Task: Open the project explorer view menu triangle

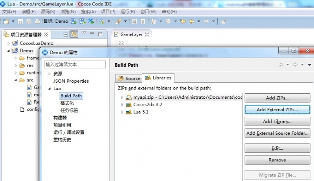Action: (x=84, y=33)
